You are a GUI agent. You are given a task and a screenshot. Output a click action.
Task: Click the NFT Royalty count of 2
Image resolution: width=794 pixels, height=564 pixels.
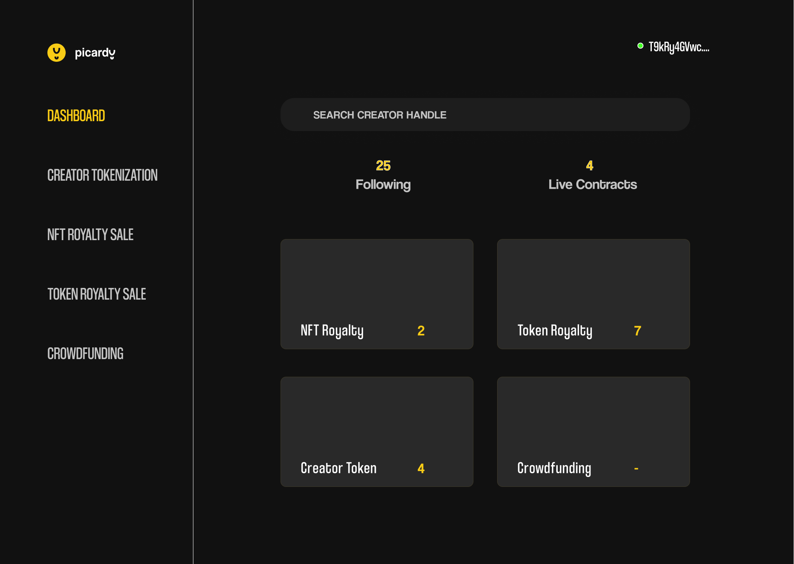point(421,331)
